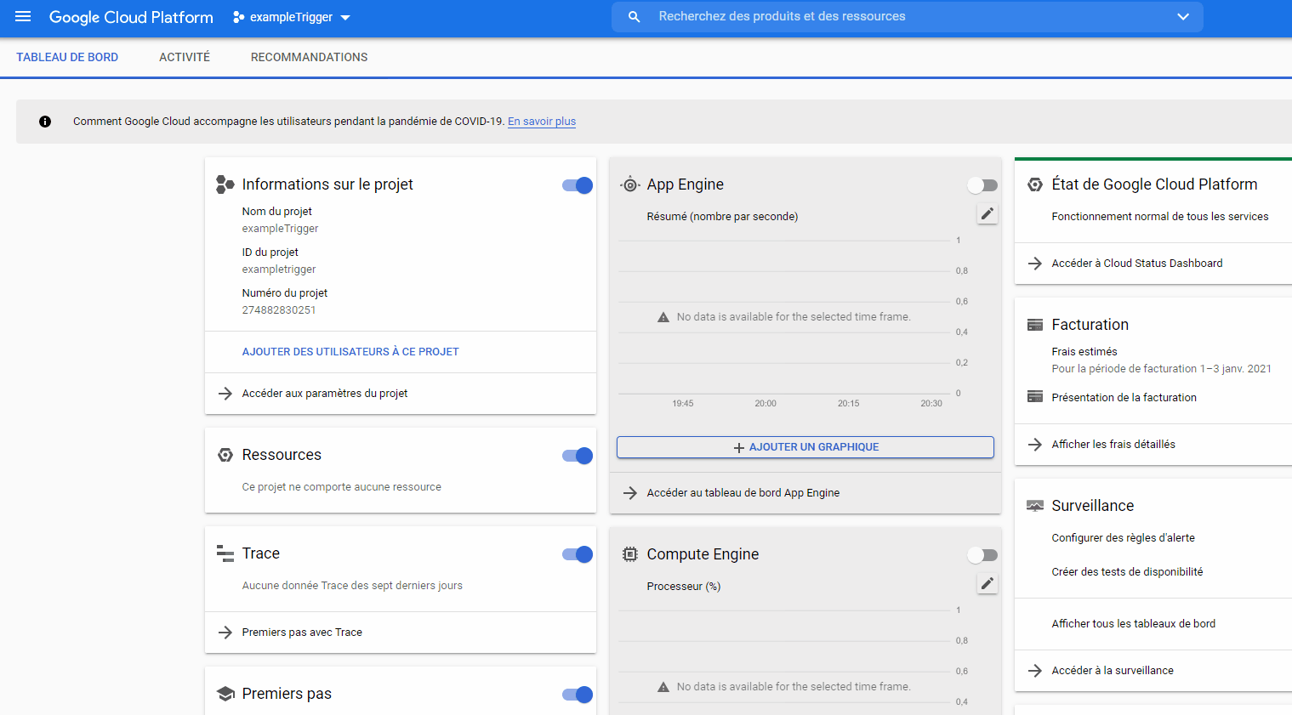The width and height of the screenshot is (1292, 715).
Task: Open Accéder au tableau de bord App Engine
Action: [x=743, y=493]
